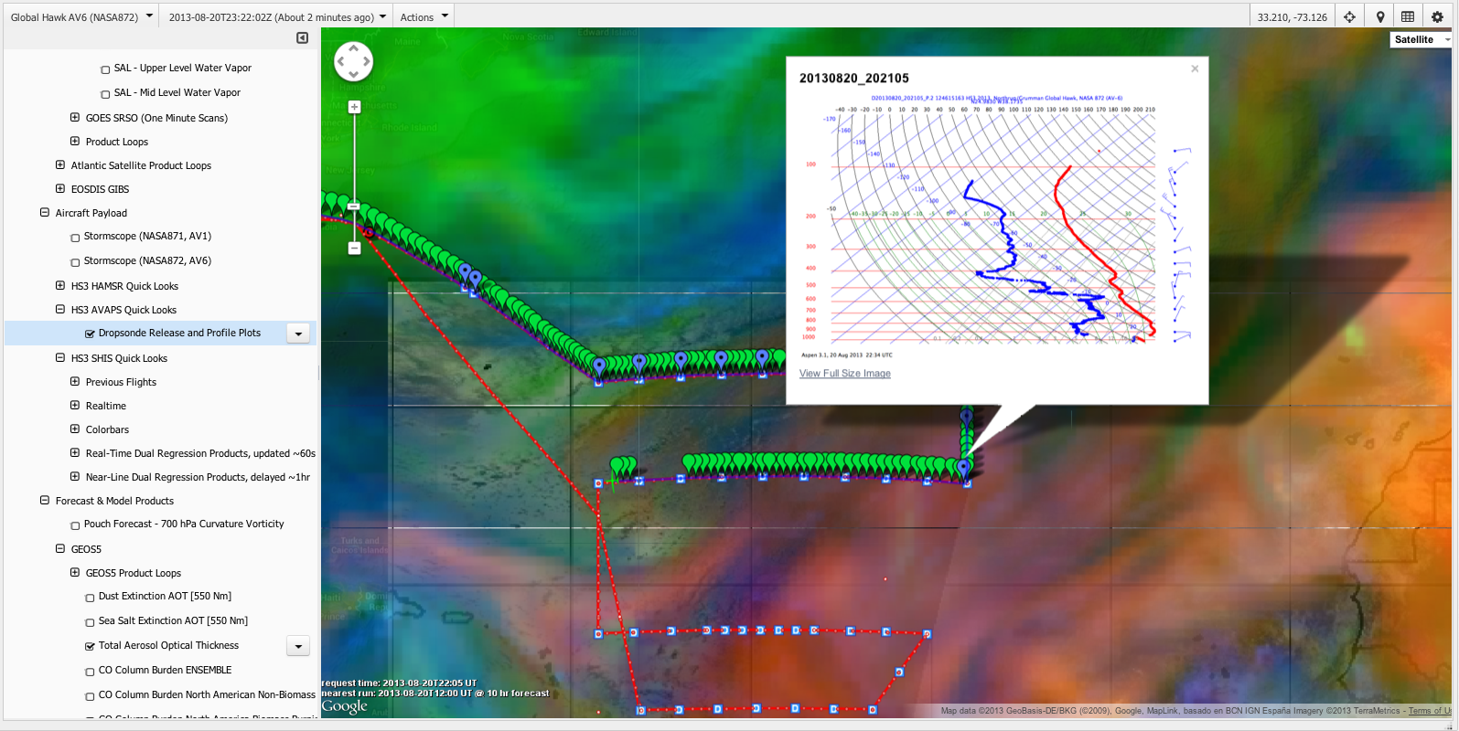This screenshot has width=1459, height=731.
Task: Click the map marker pin toolbar icon
Action: tap(1380, 16)
